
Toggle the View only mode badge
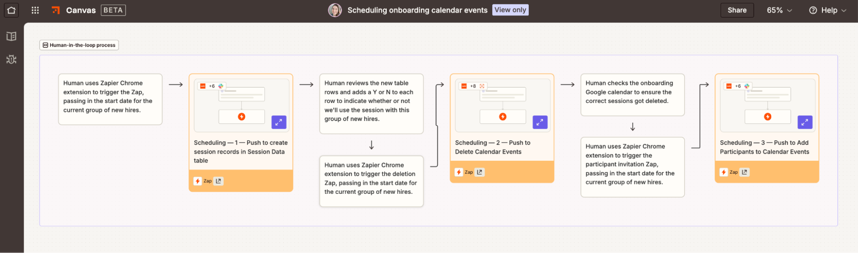click(510, 9)
